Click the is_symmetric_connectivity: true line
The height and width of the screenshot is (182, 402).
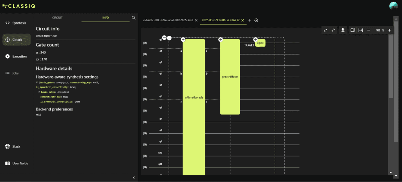tap(60, 102)
